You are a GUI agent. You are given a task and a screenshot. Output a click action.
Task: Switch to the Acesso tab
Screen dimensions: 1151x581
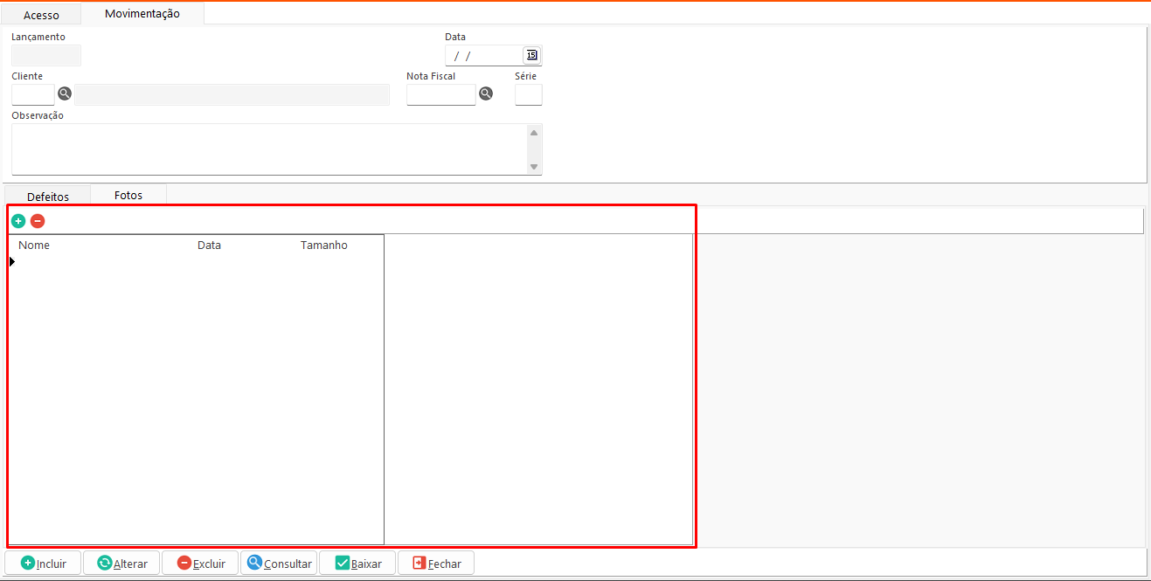(x=41, y=15)
